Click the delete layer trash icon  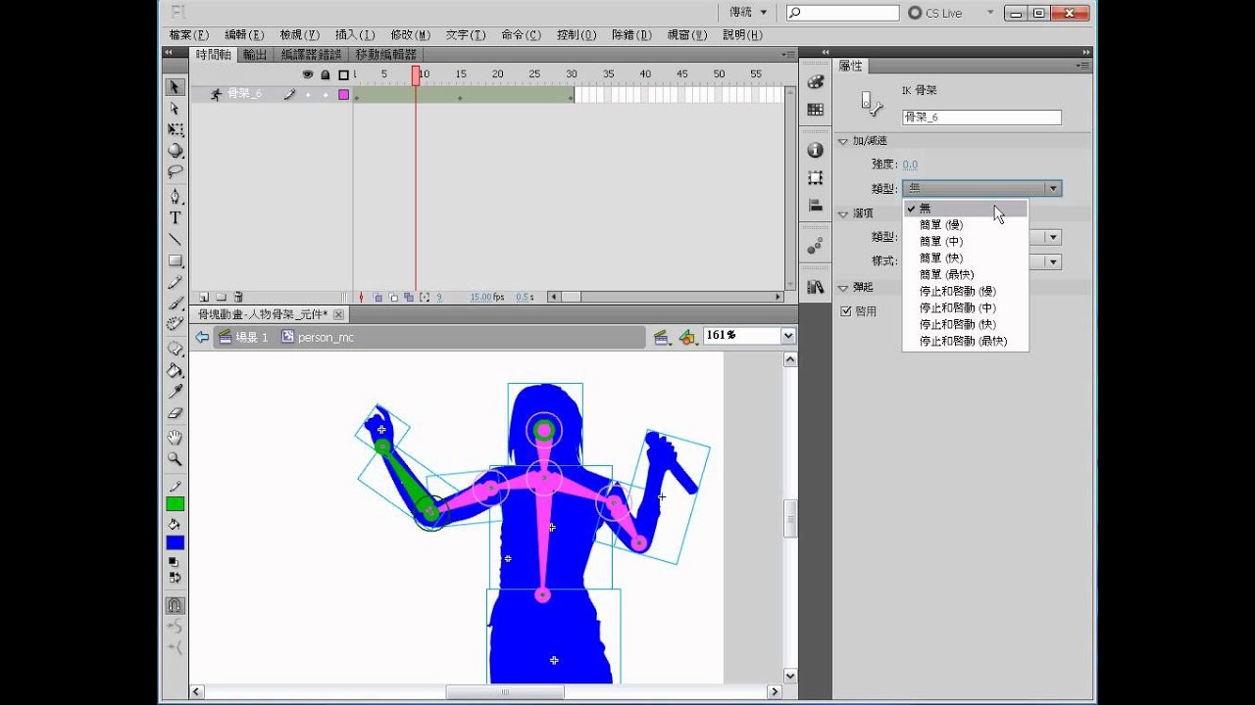[237, 297]
